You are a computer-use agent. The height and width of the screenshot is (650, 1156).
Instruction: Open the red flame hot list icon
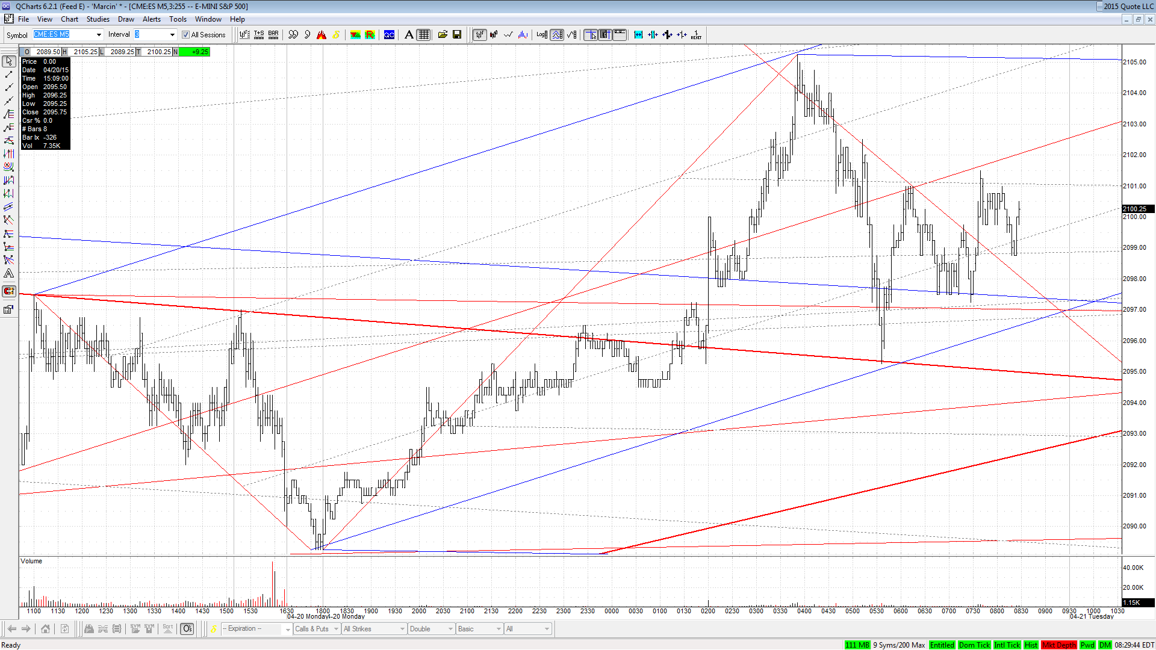[x=322, y=35]
